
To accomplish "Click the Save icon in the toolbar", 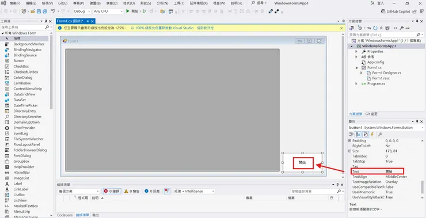I will coord(39,12).
